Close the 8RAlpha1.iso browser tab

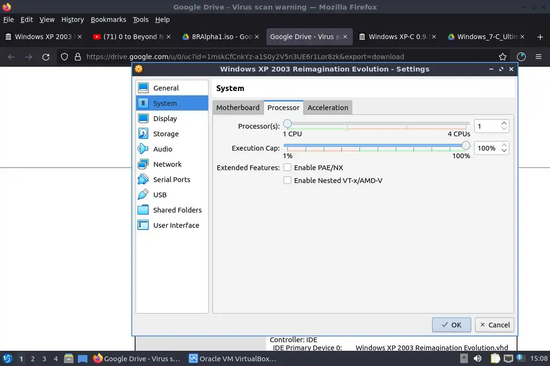pos(257,37)
